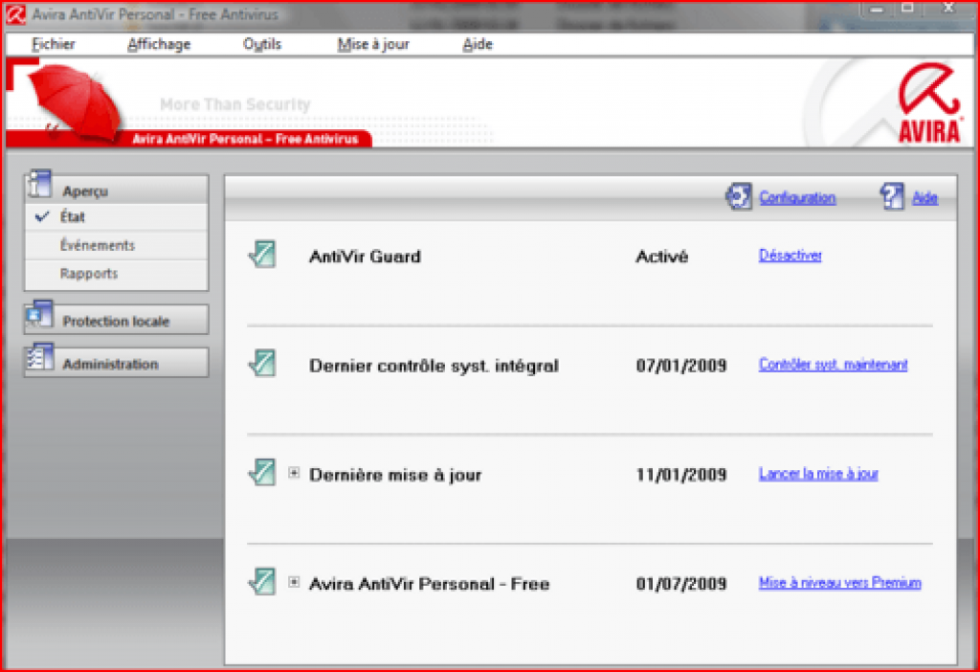Expand the Dernière mise à jour details

294,473
